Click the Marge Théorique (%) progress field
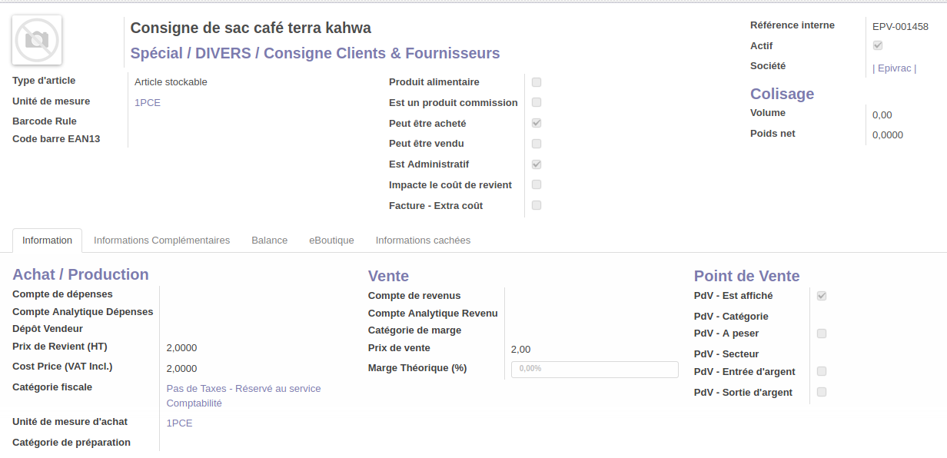This screenshot has width=947, height=458. click(594, 369)
